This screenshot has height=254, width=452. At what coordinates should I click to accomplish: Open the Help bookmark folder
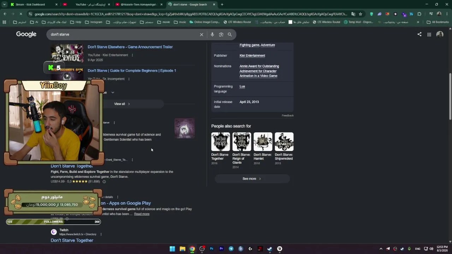click(x=76, y=22)
